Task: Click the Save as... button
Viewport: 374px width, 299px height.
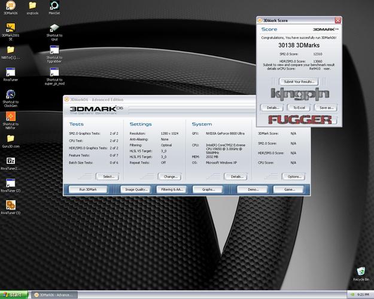Action: coord(326,108)
